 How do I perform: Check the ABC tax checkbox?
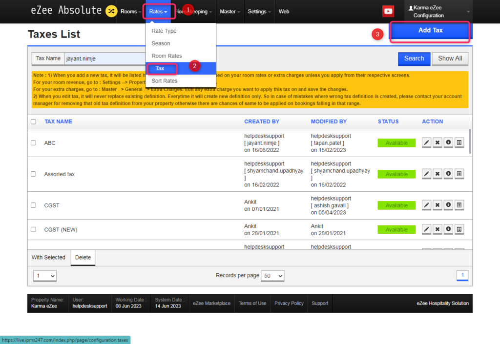(x=34, y=142)
